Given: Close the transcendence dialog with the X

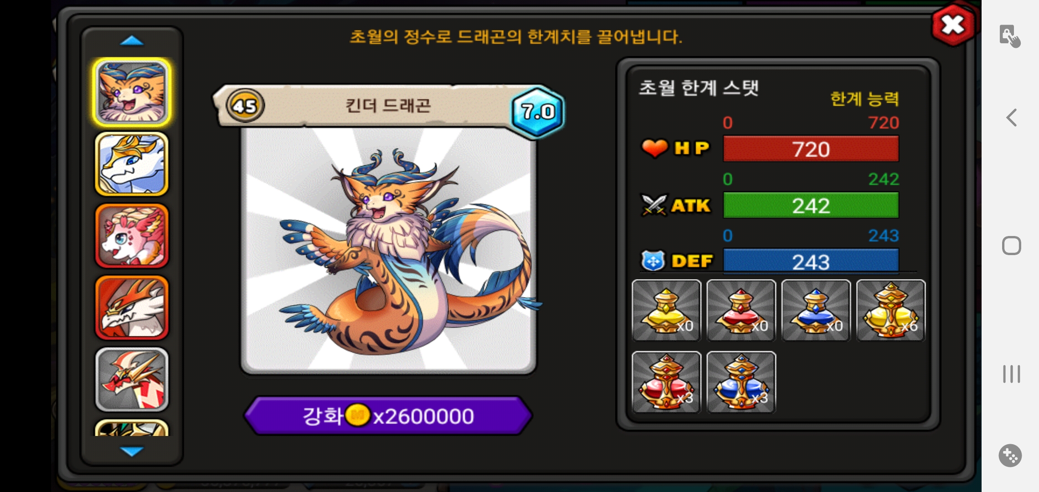Looking at the screenshot, I should click(953, 25).
